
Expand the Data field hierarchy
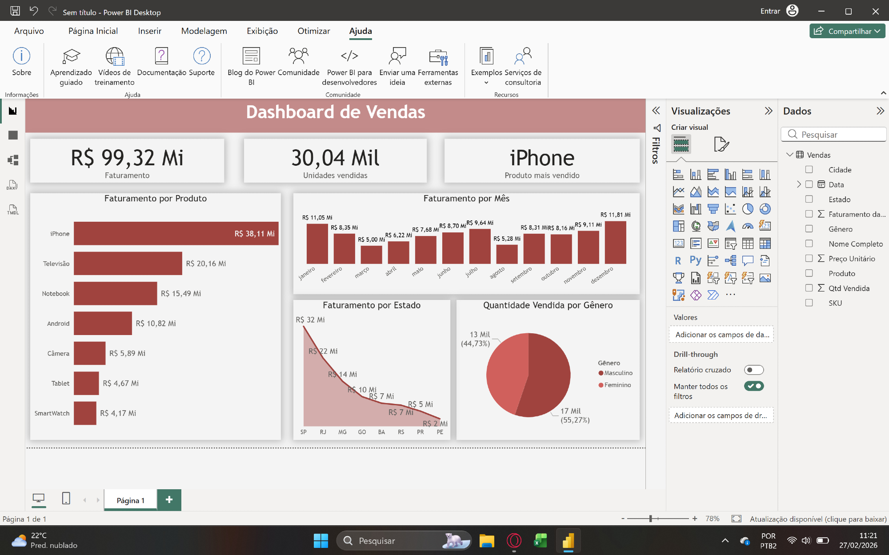[x=799, y=184]
